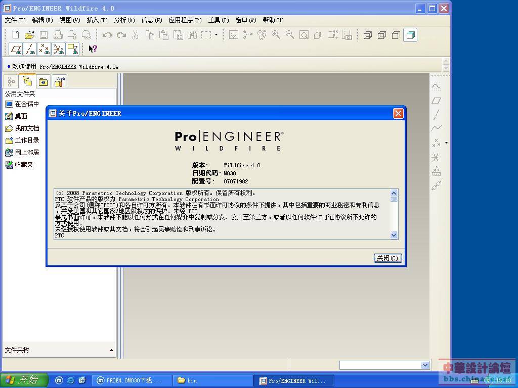
Task: Select Wireframe display style
Action: click(368, 35)
